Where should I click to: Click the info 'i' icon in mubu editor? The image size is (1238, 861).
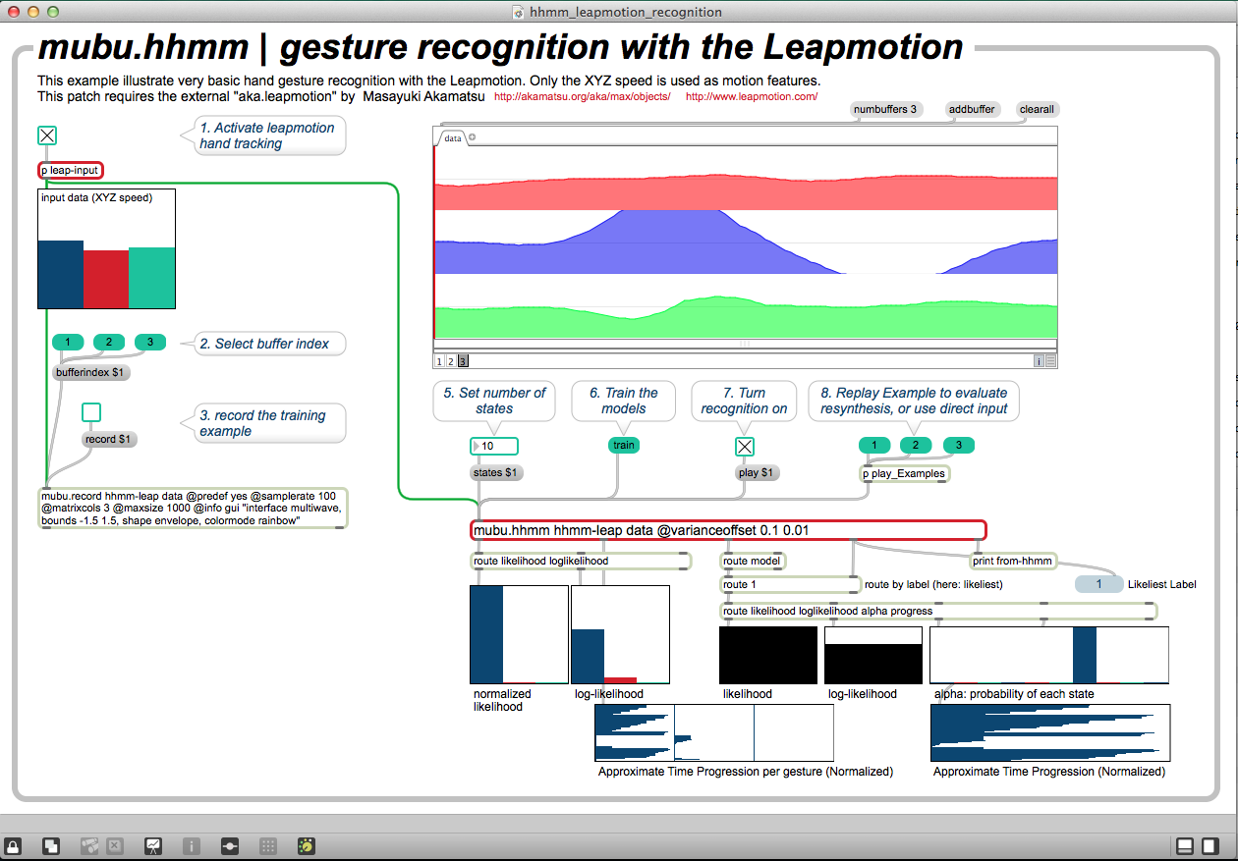pos(1038,361)
